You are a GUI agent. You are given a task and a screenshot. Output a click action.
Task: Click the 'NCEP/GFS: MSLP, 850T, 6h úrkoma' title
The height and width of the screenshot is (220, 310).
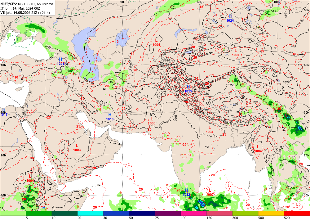27,4
